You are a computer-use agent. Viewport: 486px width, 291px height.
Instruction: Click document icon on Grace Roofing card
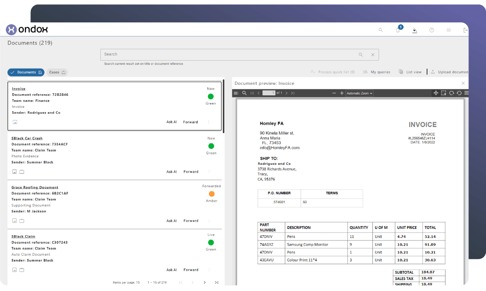tap(14, 221)
